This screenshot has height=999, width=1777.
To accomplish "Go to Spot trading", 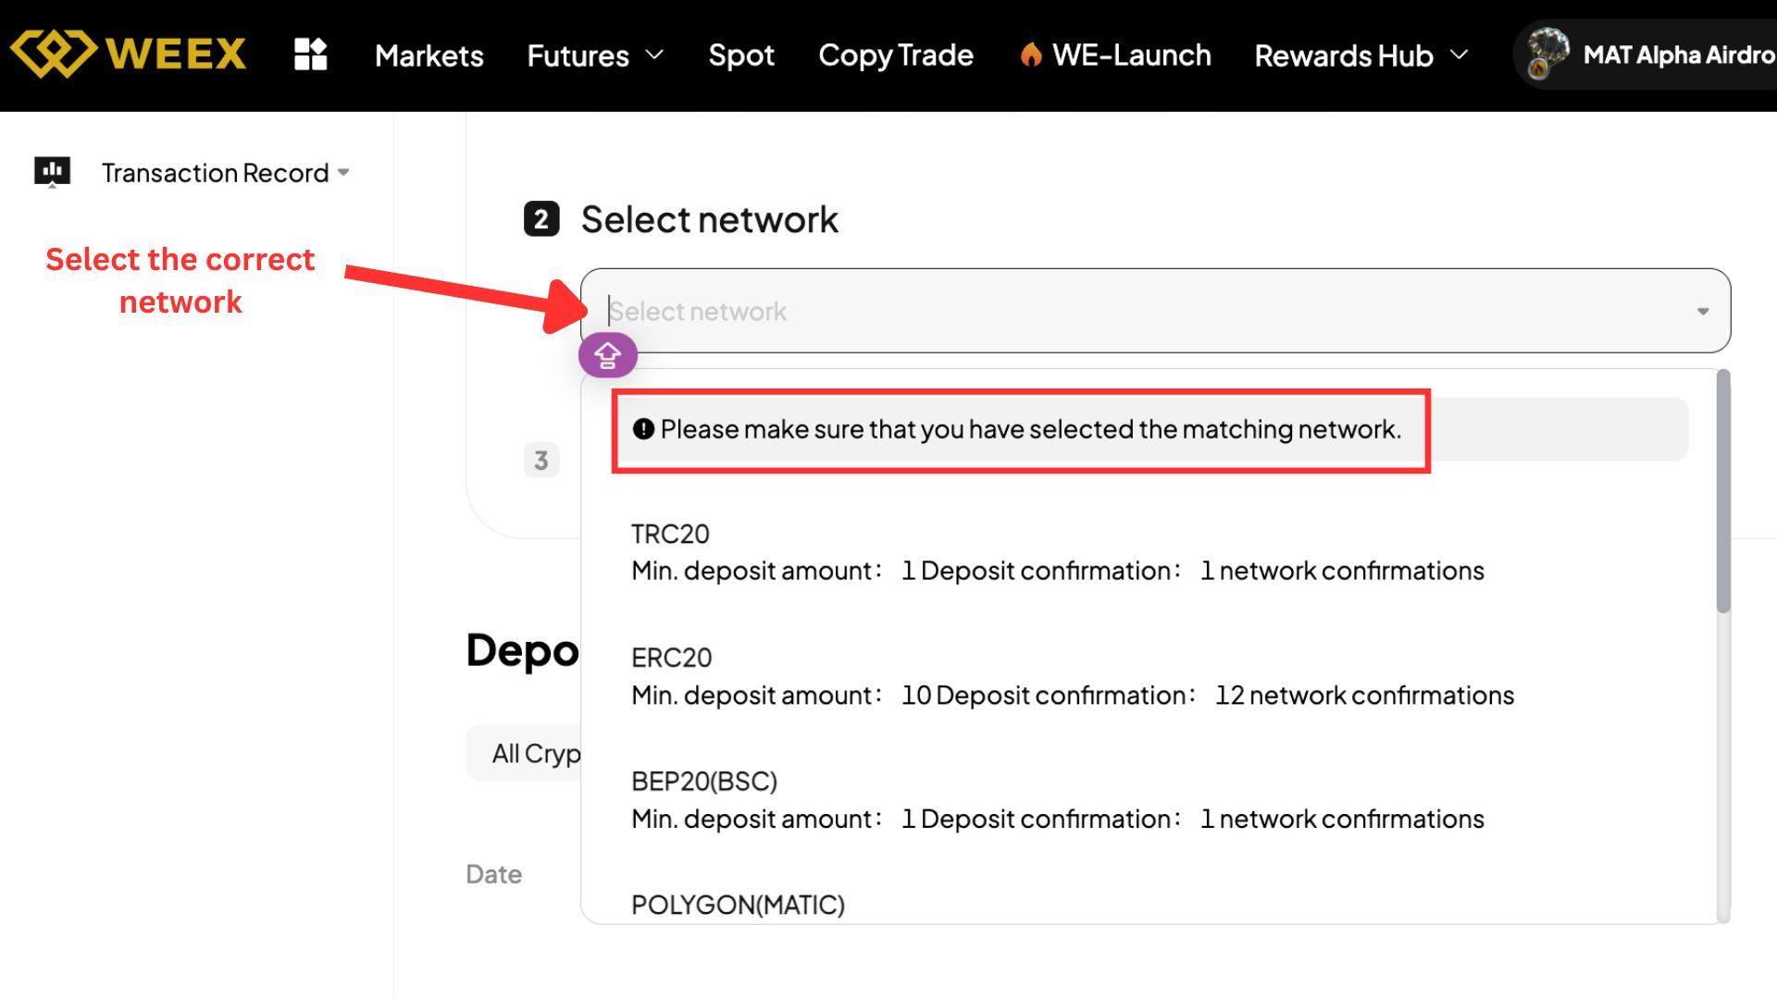I will click(x=740, y=55).
